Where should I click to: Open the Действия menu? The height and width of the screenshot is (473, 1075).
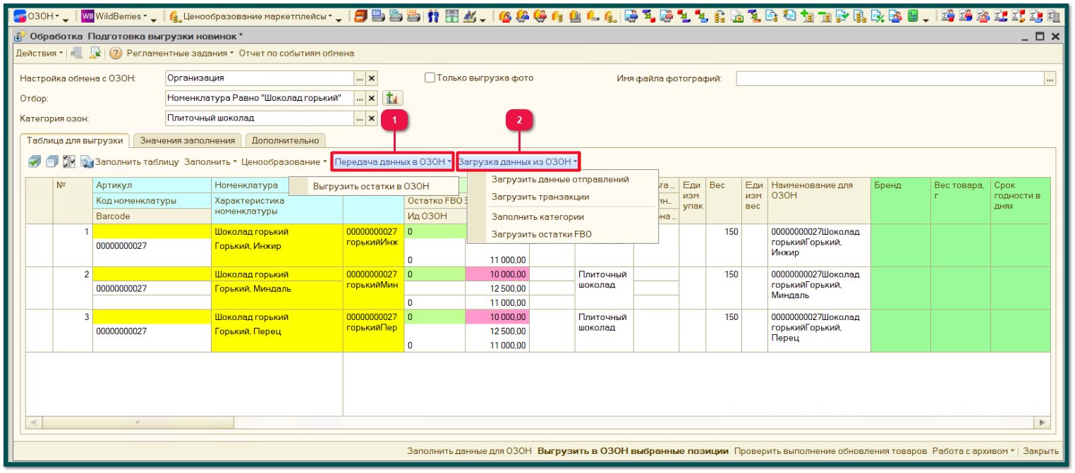click(40, 54)
